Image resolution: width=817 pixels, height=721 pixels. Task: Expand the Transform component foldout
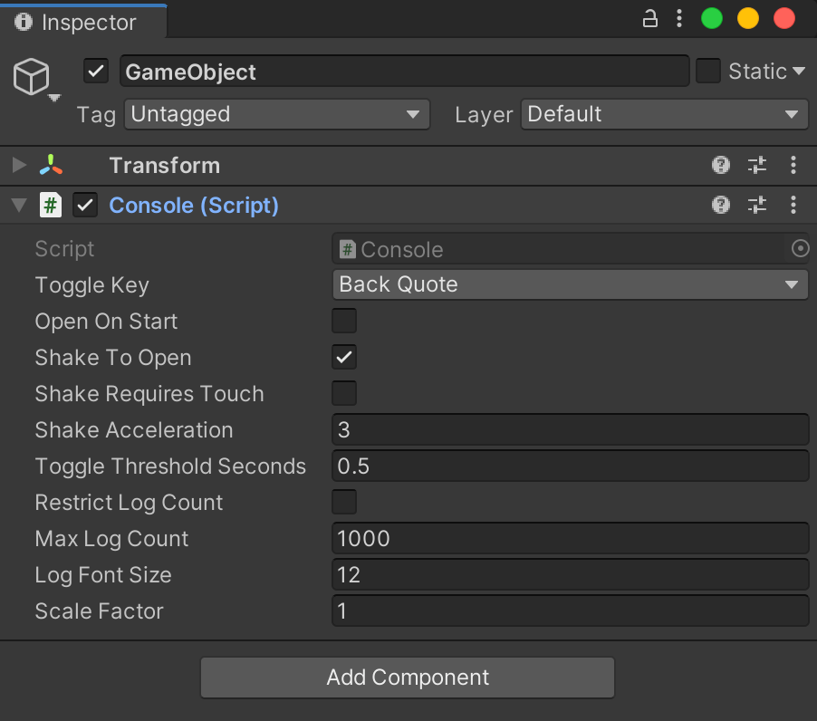point(19,165)
